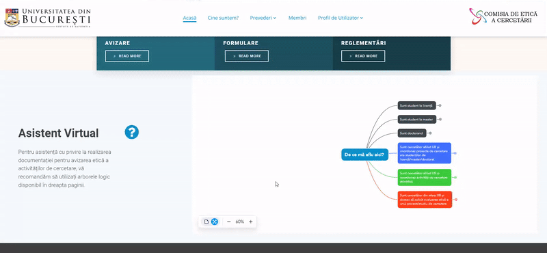Click Read More under Reglementări
547x253 pixels.
click(363, 56)
